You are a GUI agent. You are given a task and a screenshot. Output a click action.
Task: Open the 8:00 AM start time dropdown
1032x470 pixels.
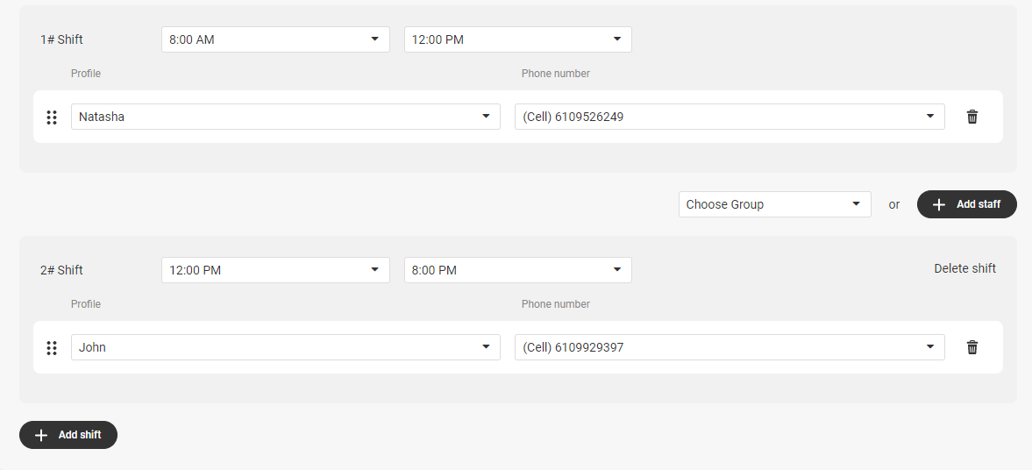tap(275, 39)
